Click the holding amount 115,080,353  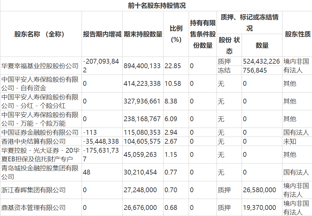142,132
